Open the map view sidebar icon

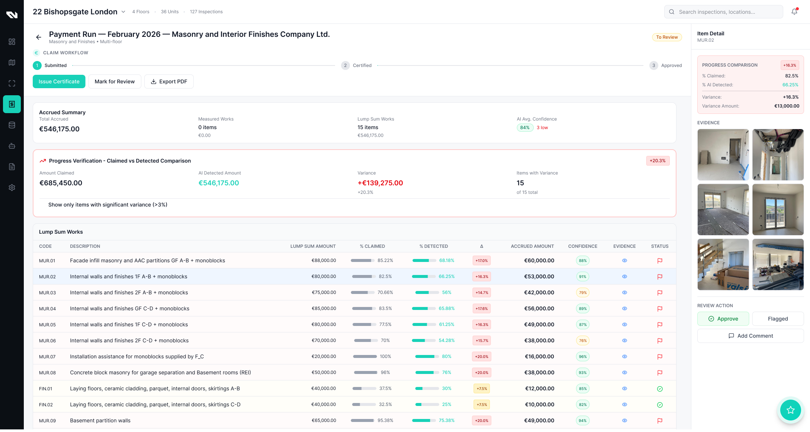[x=12, y=63]
